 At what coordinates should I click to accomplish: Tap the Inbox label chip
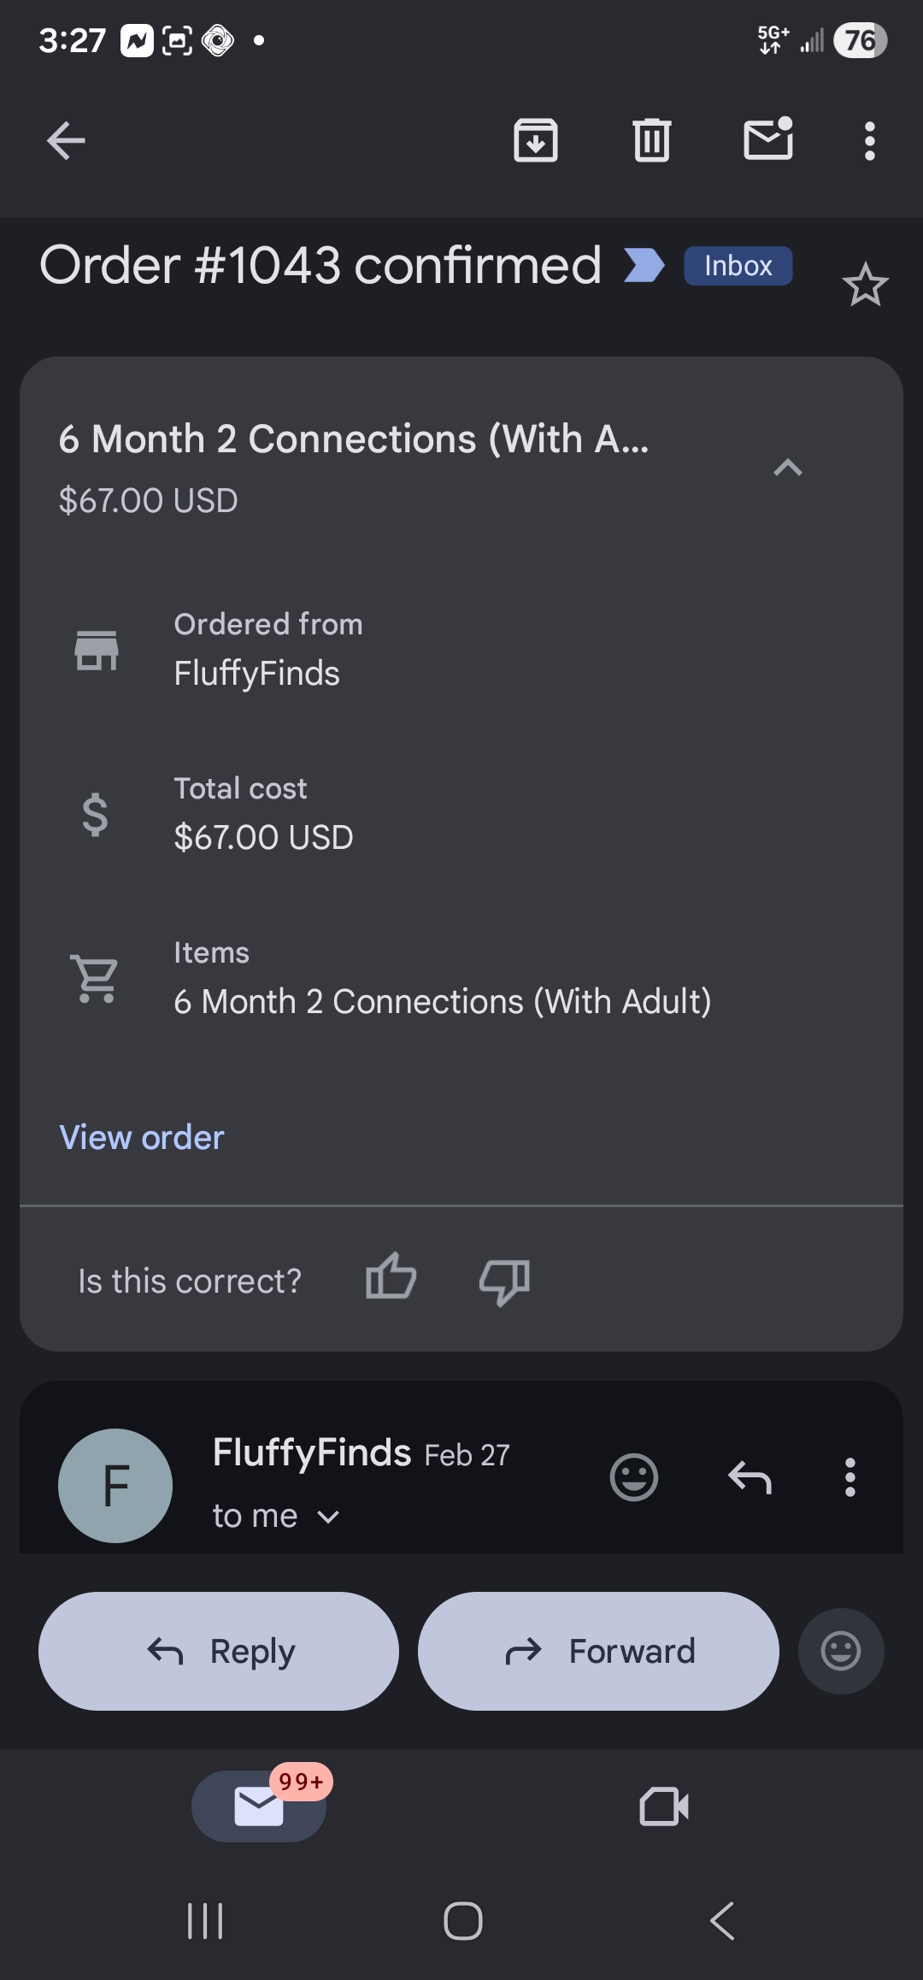[x=738, y=266]
